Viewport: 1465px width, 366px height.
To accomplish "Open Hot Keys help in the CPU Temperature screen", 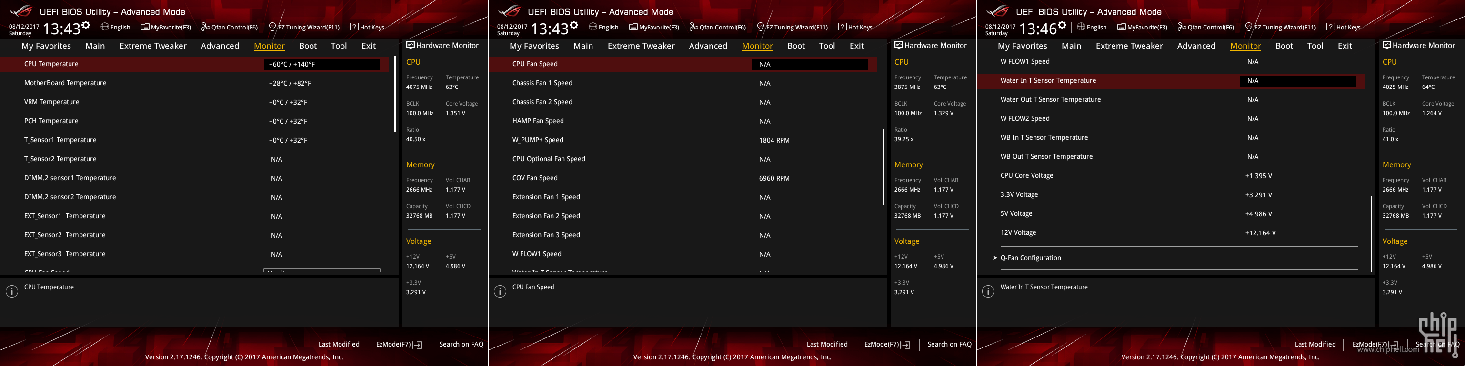I will click(367, 27).
